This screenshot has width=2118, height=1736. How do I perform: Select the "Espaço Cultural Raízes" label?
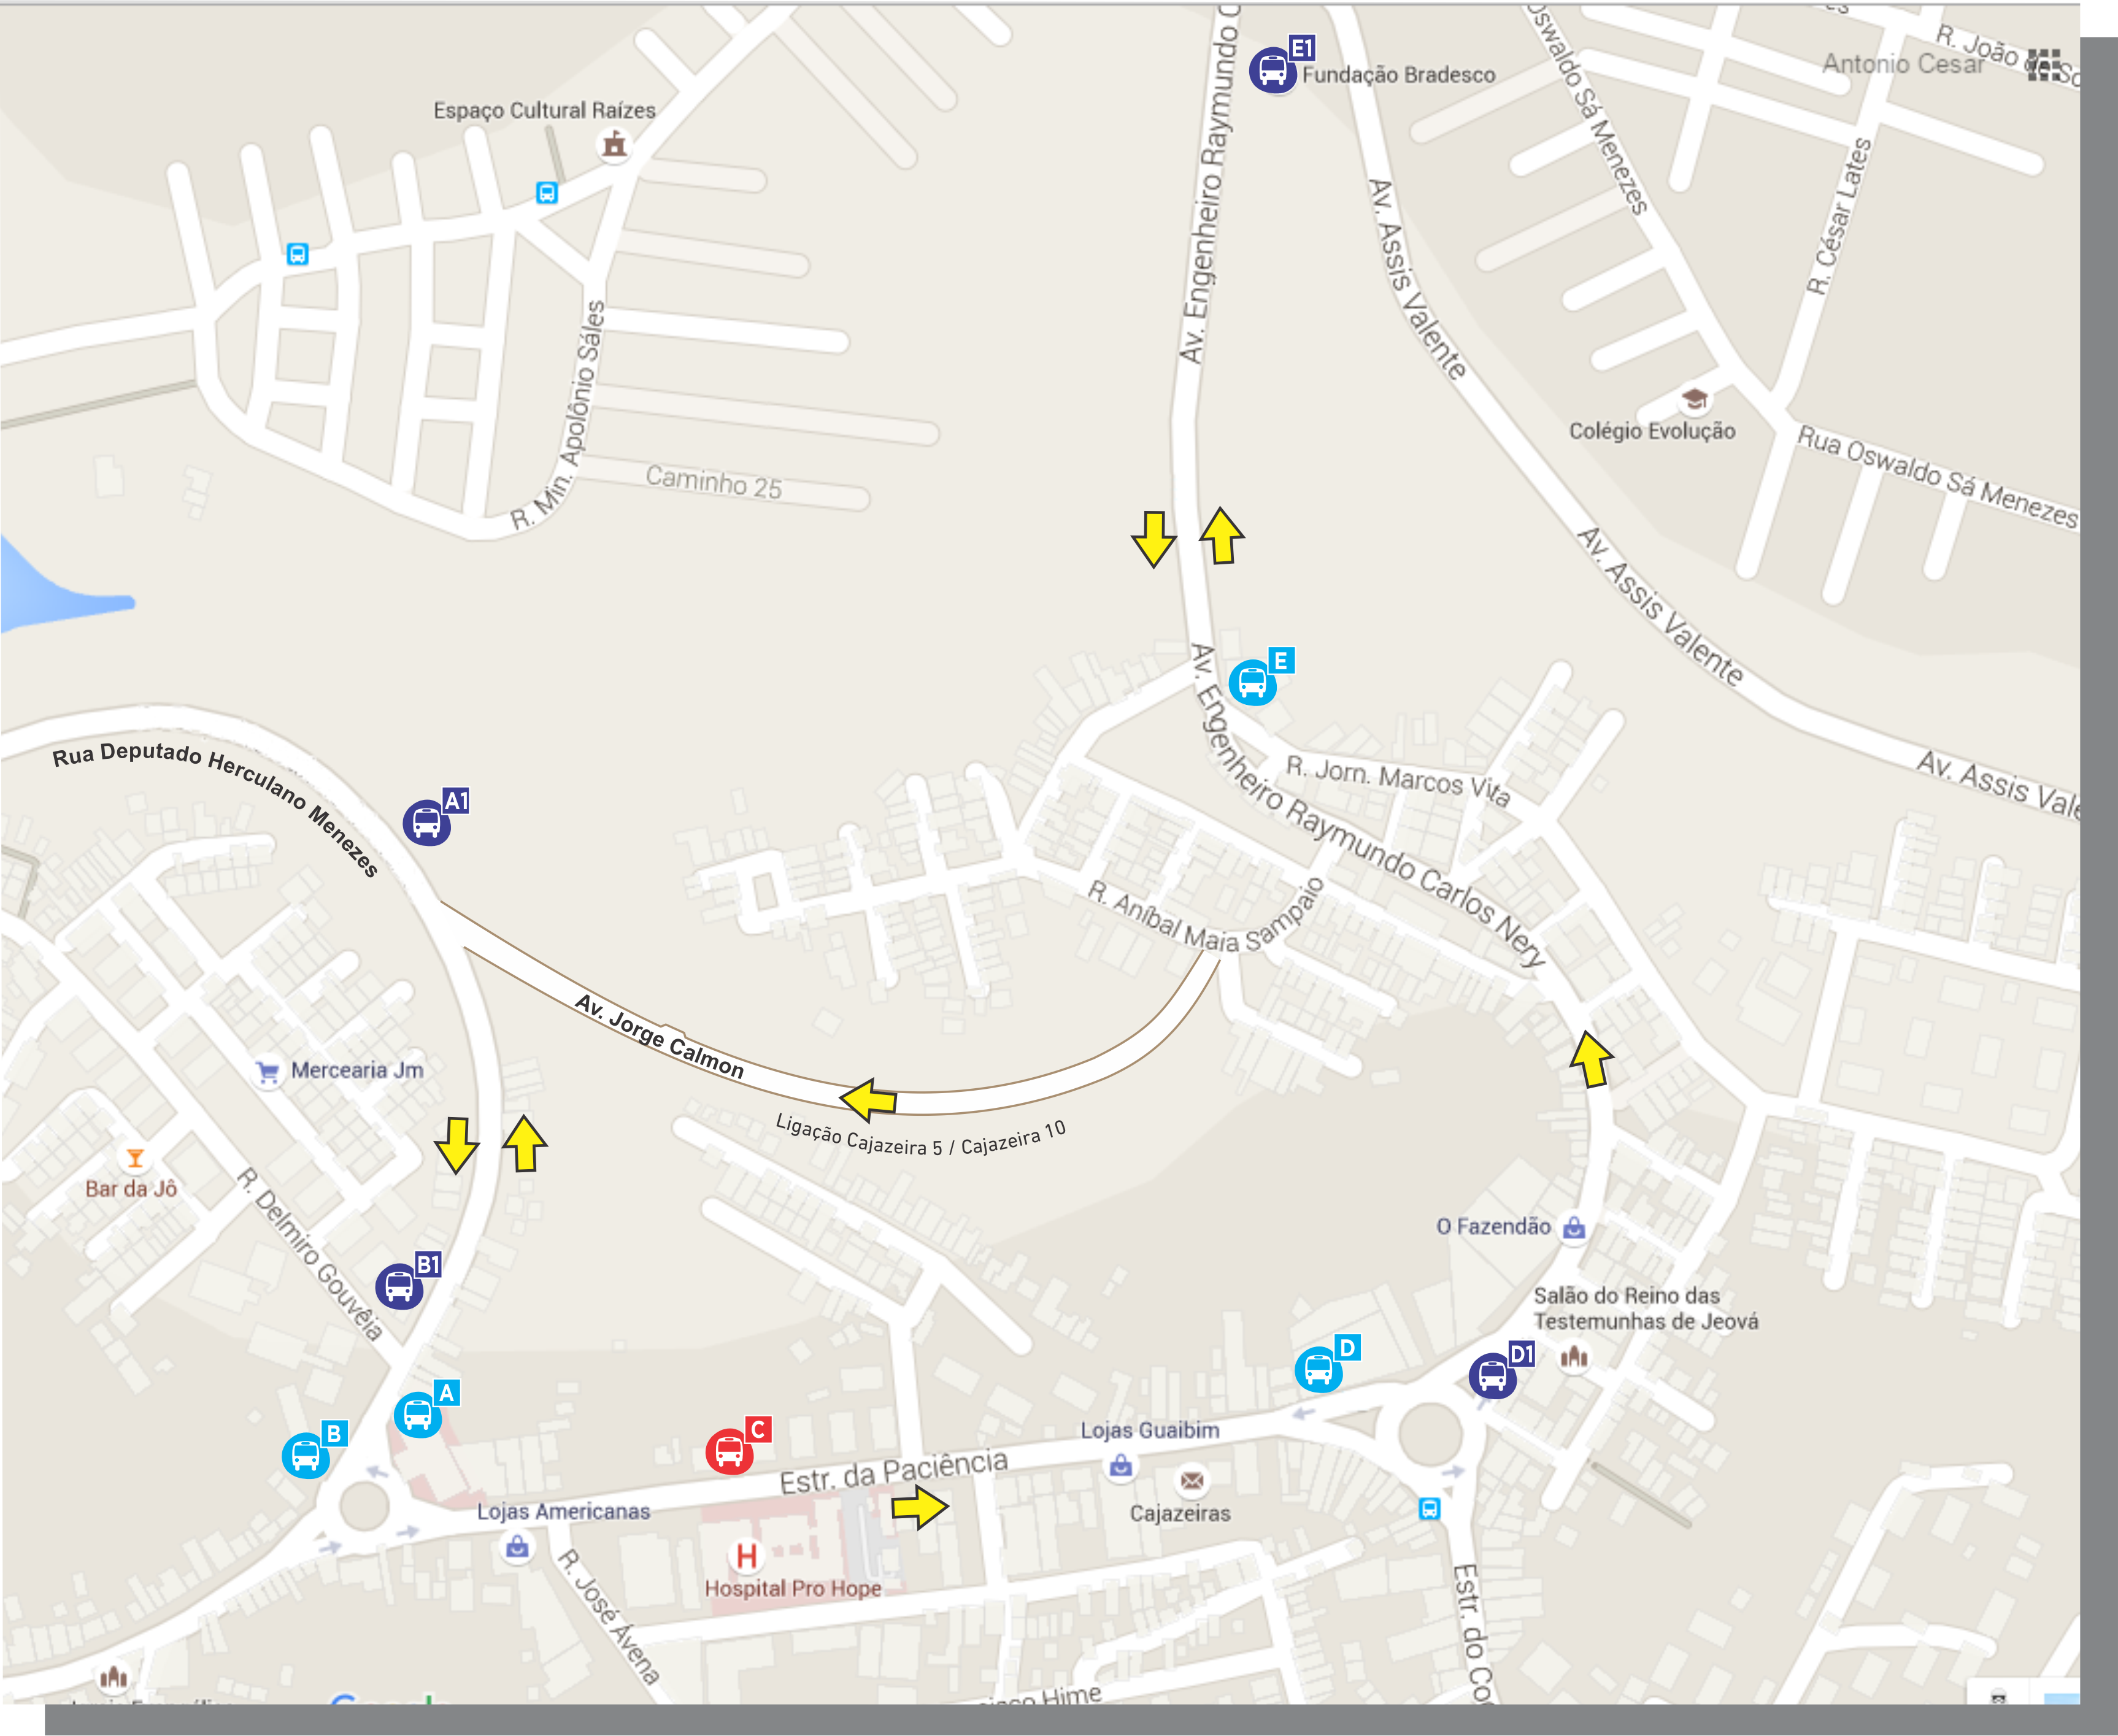[544, 110]
